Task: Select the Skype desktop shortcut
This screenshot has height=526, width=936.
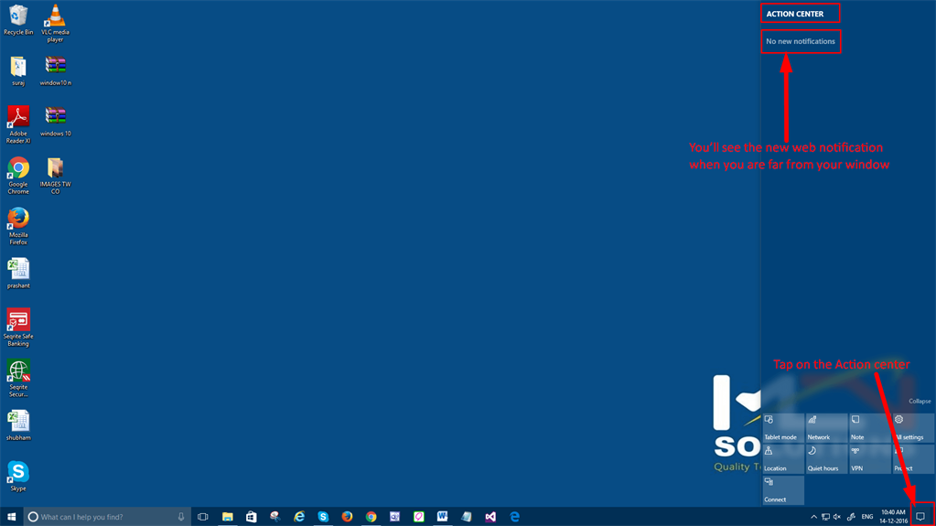Action: (x=18, y=477)
